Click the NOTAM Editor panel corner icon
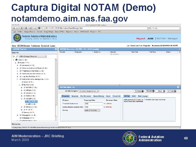The height and width of the screenshot is (147, 196). [178, 87]
